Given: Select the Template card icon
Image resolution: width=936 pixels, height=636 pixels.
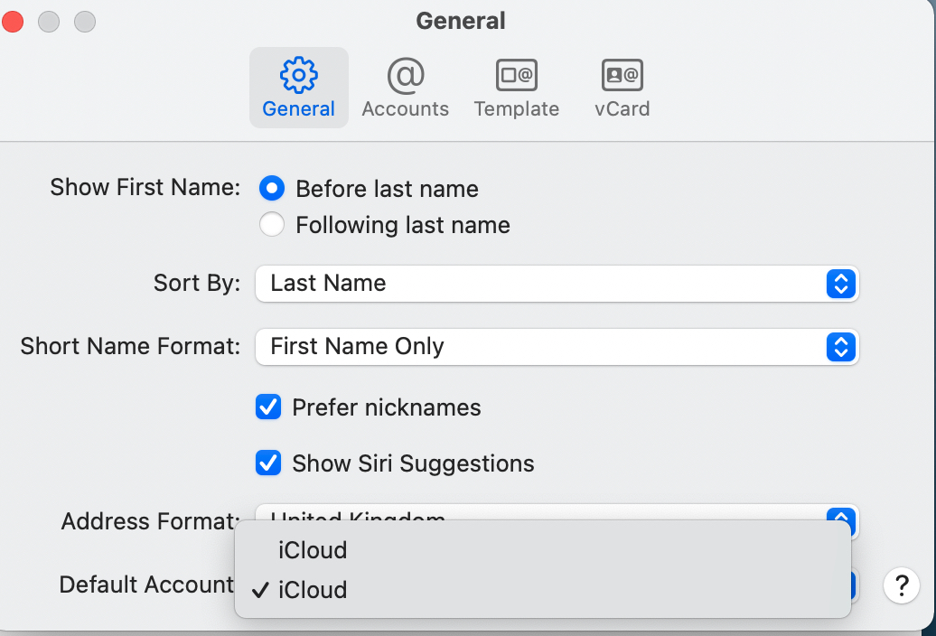Looking at the screenshot, I should pyautogui.click(x=516, y=75).
